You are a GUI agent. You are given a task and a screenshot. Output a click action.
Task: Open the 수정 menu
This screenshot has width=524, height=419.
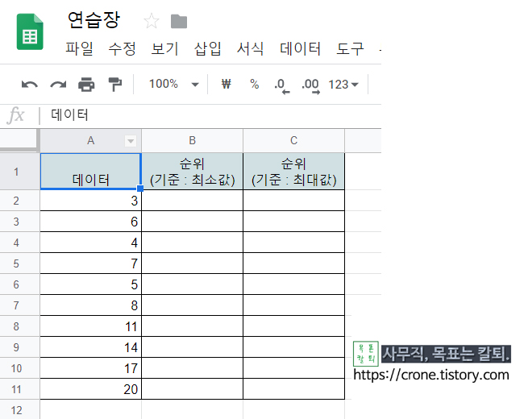coord(122,49)
